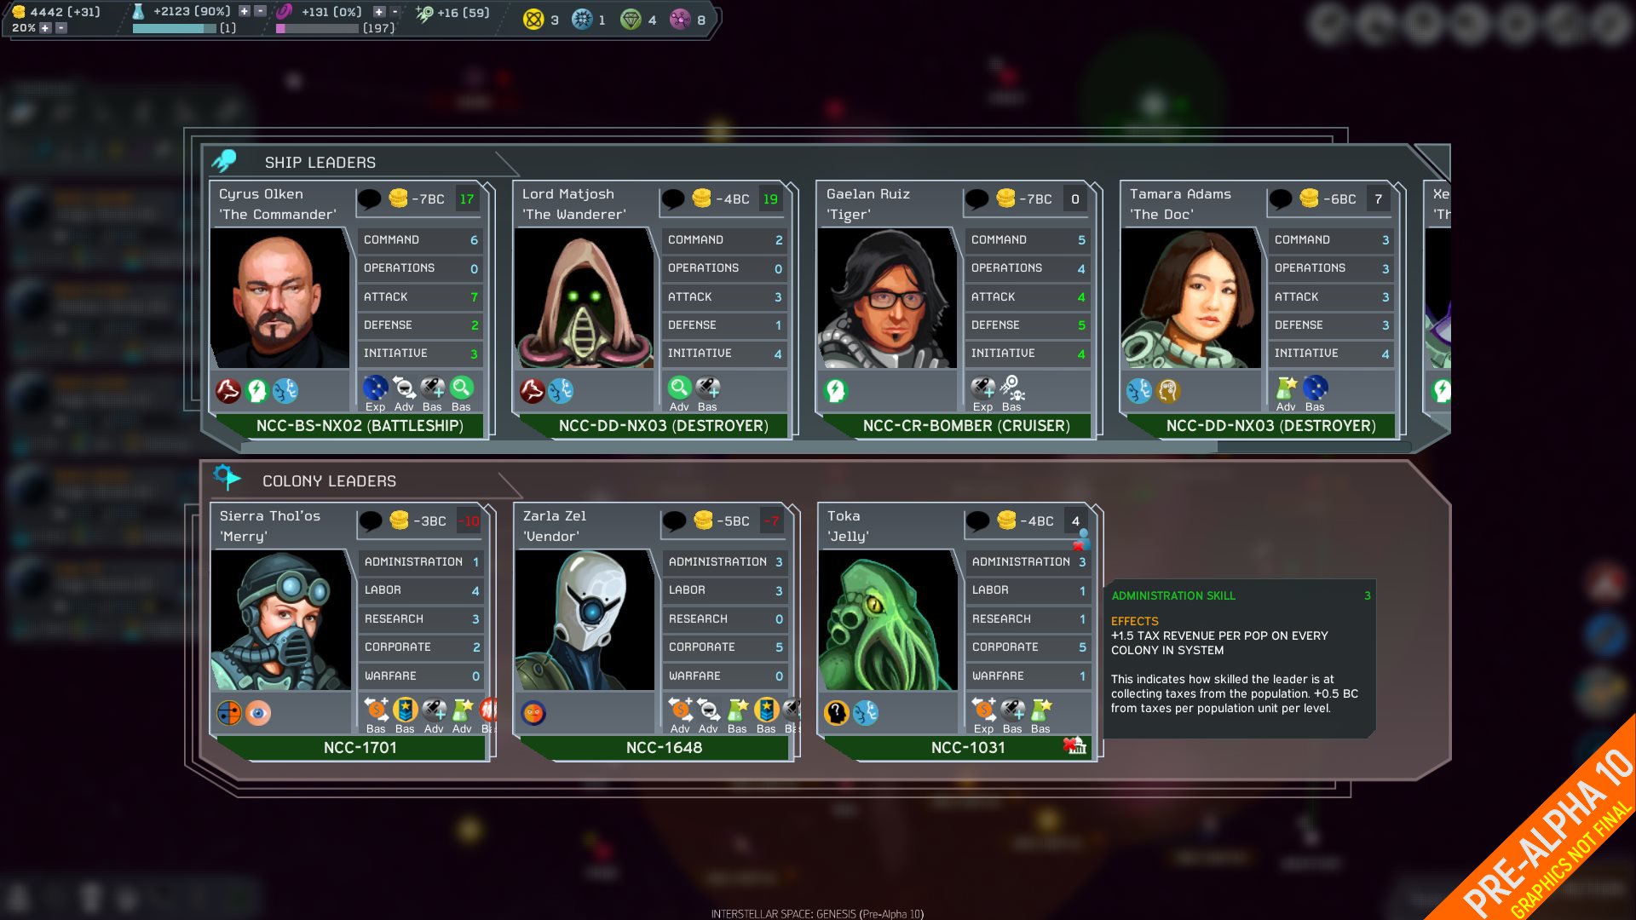Increase culture allocation plus button next to +131

coord(379,12)
